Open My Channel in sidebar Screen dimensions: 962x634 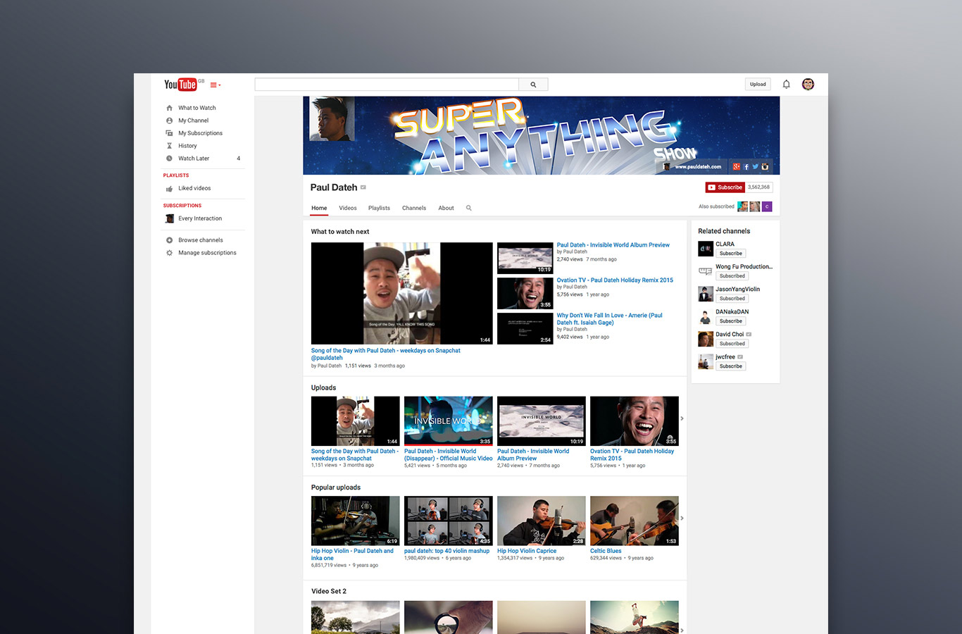(193, 120)
